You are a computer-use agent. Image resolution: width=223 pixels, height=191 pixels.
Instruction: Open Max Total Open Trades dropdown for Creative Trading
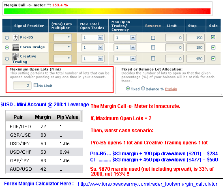[x=93, y=58]
